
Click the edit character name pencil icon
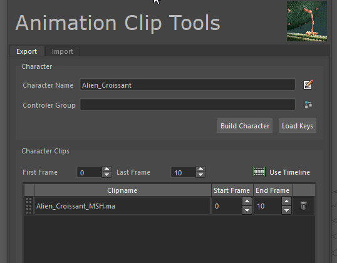(308, 85)
